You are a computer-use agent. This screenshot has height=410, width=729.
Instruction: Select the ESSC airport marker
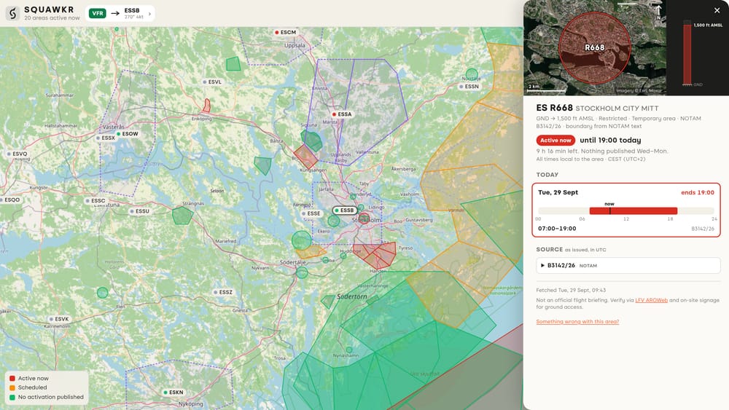coord(95,200)
